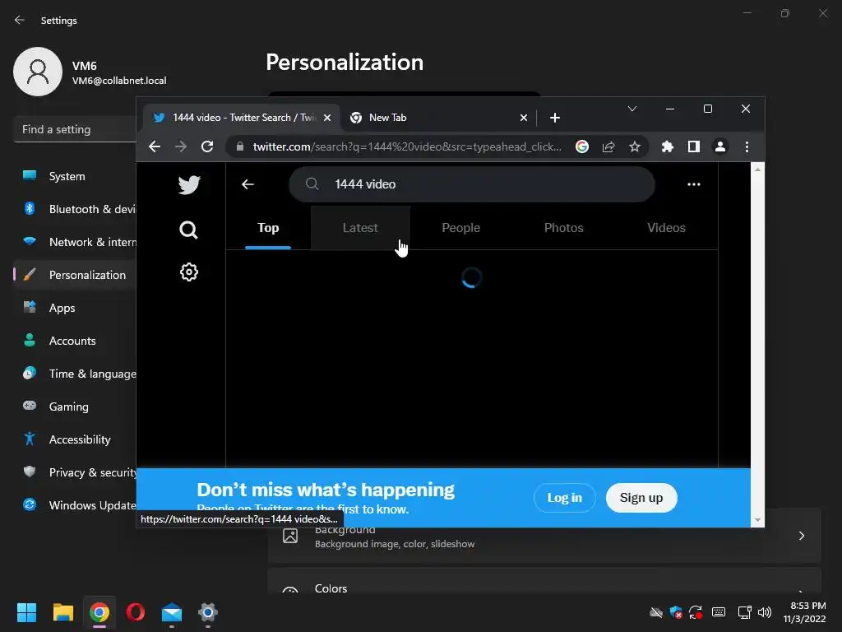Select the 1444 video Twitter Search tab

click(241, 118)
